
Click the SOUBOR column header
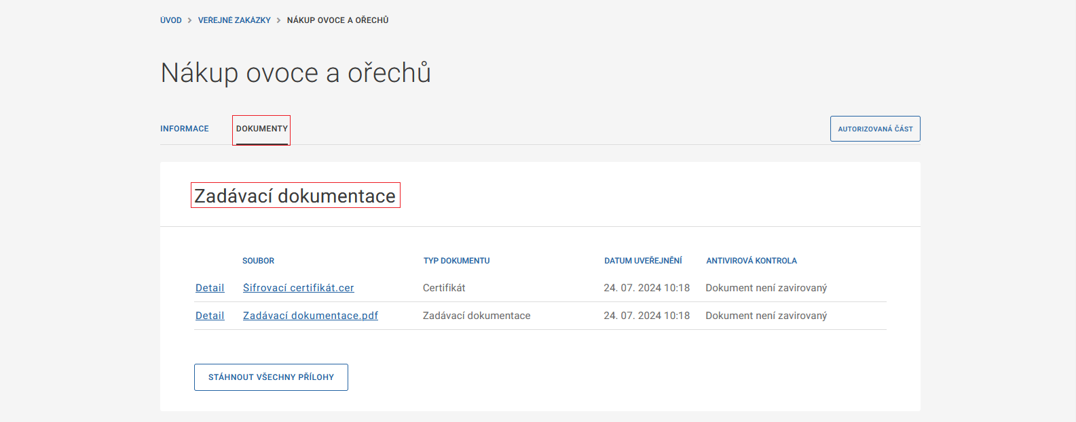(x=259, y=261)
